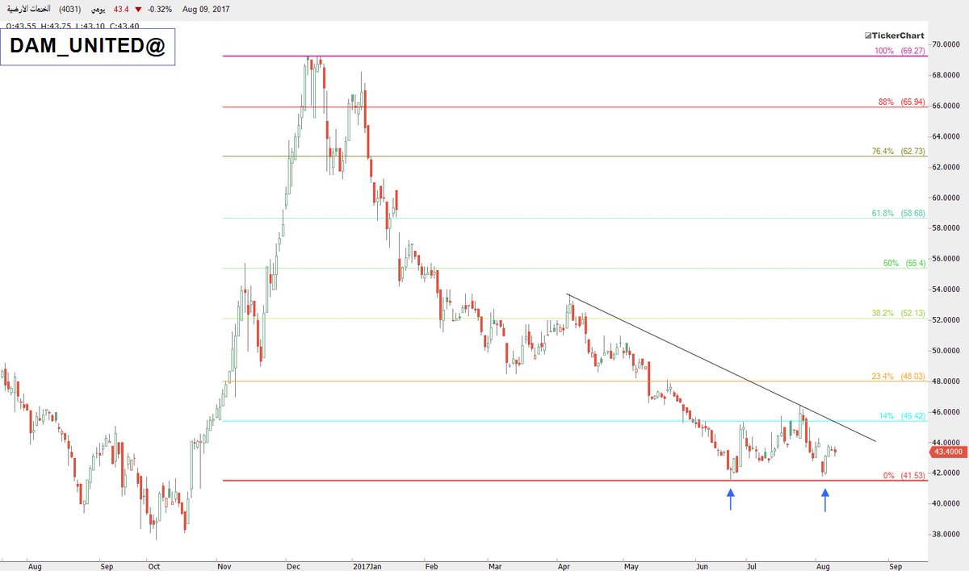Select the 23.4% (48.03) level label
This screenshot has height=571, width=969.
898,376
